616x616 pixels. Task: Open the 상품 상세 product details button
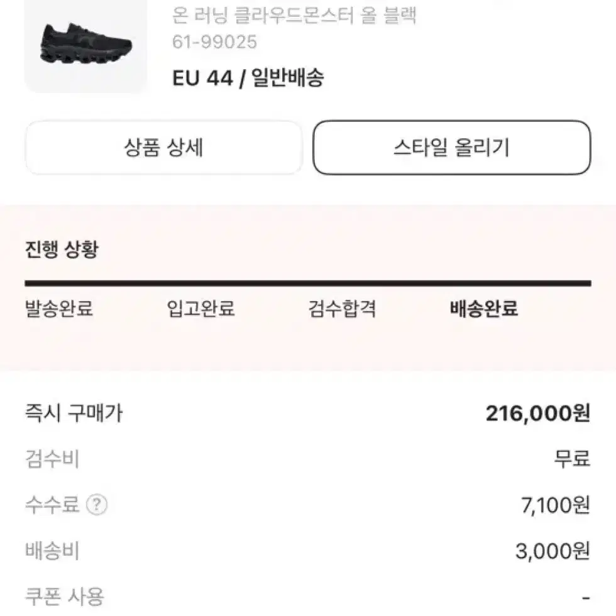tap(163, 148)
